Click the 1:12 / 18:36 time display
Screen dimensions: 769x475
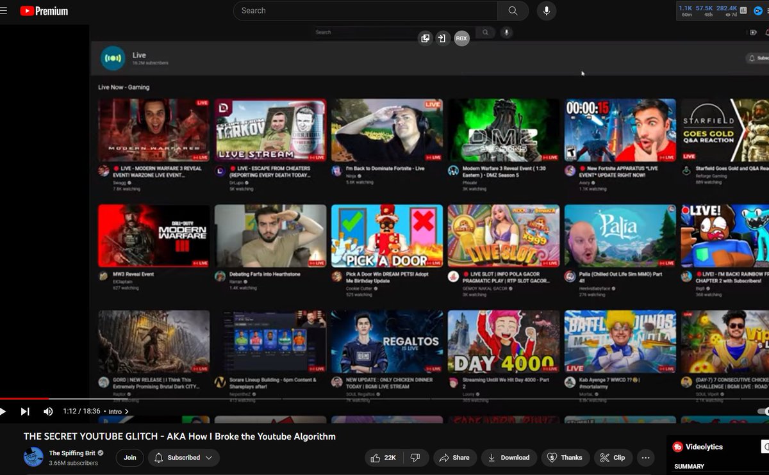coord(81,412)
